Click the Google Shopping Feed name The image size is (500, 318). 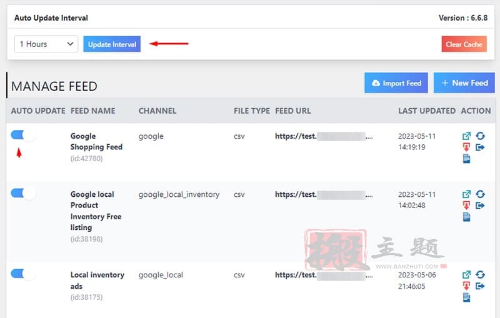coord(96,141)
